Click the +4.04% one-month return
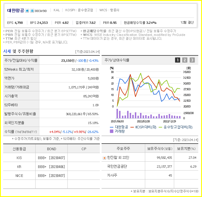The width and height of the screenshot is (202, 197). pyautogui.click(x=55, y=132)
